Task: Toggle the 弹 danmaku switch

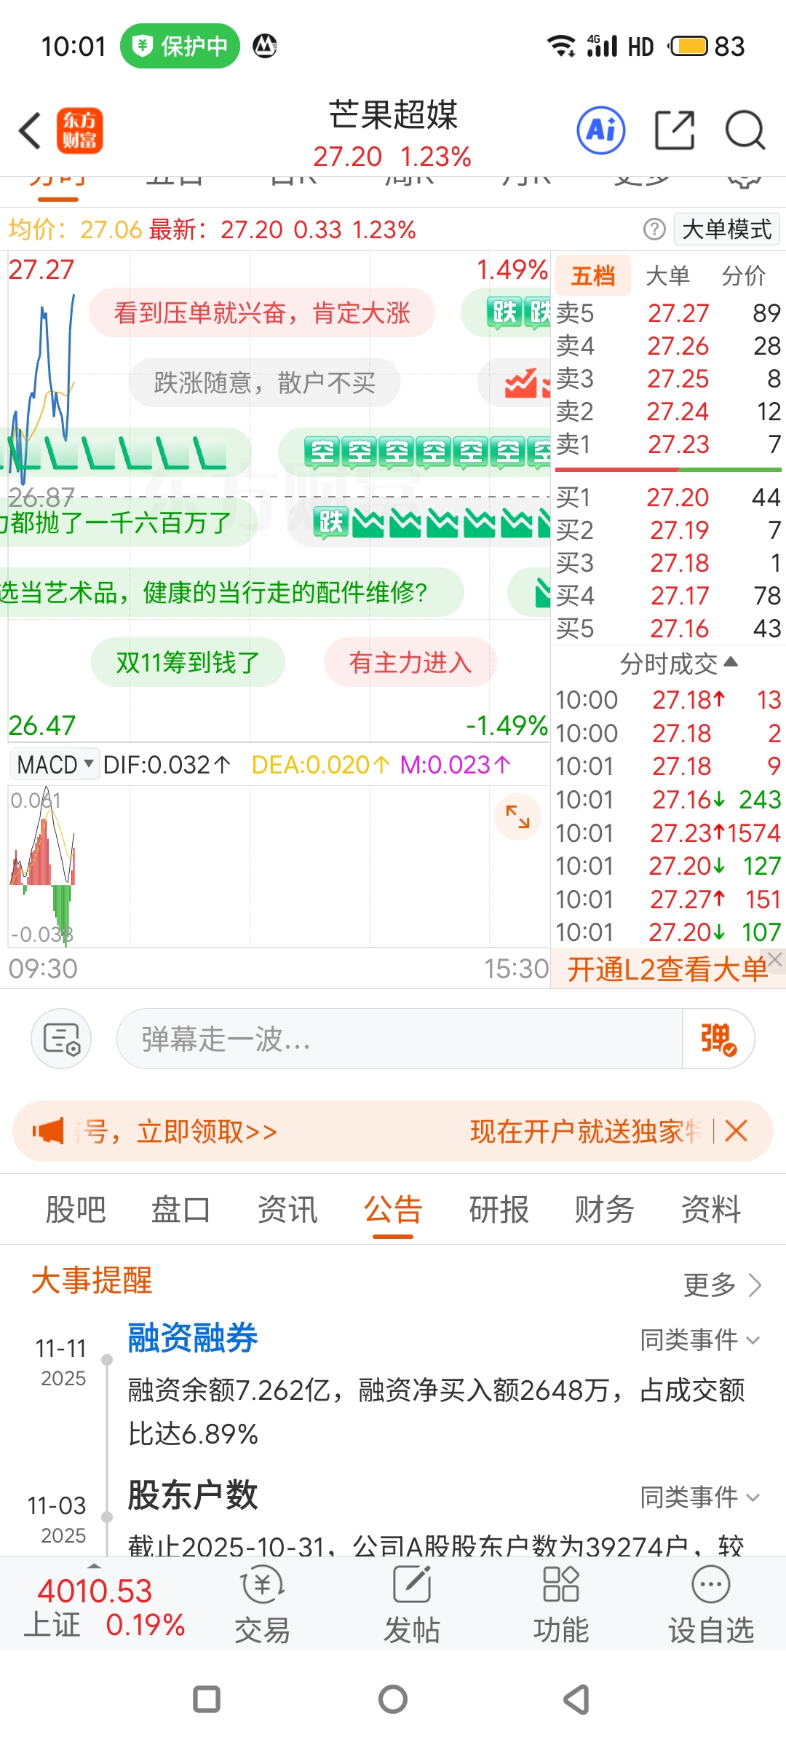Action: pos(718,1039)
